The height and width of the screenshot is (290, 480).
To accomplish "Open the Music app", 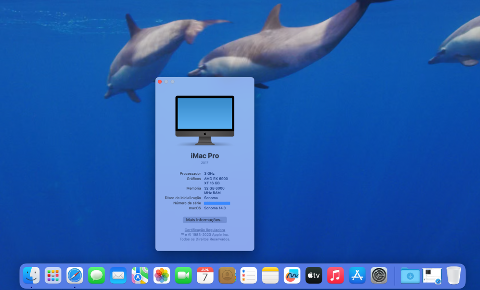I will (x=336, y=275).
